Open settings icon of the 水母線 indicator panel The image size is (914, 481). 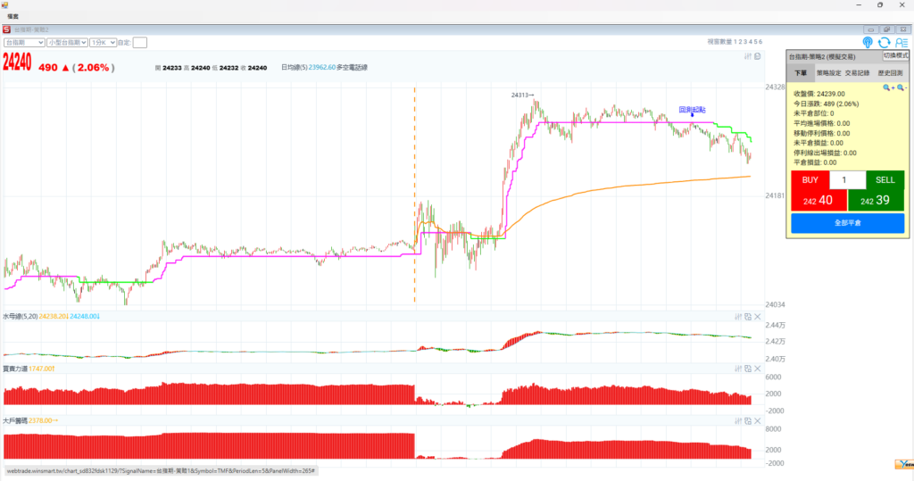coord(737,317)
